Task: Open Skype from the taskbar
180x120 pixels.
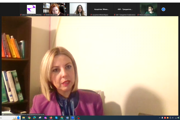Action: 56,118
